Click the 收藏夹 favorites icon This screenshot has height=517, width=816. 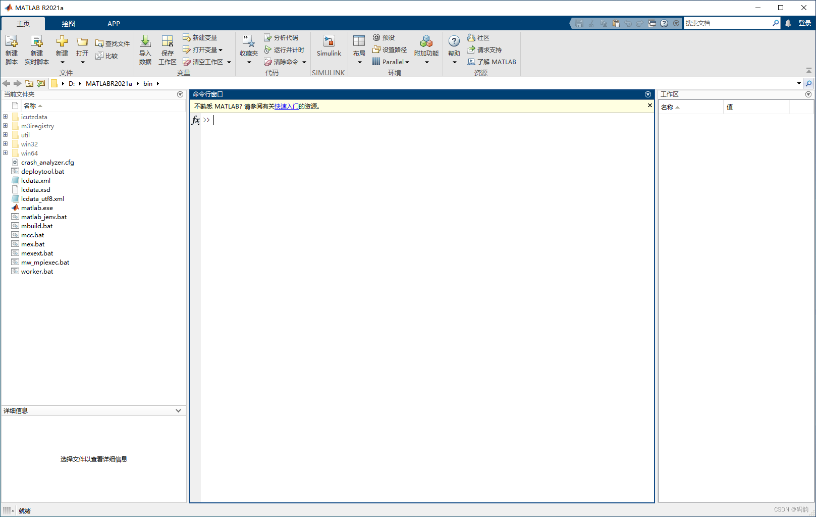[x=249, y=41]
